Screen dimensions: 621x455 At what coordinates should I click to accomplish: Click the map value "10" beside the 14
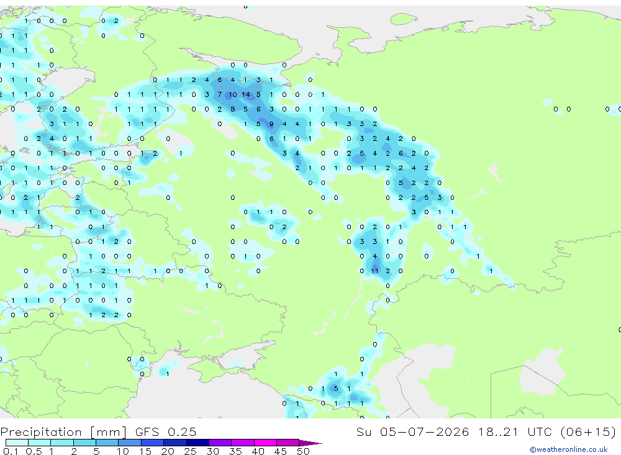(233, 94)
